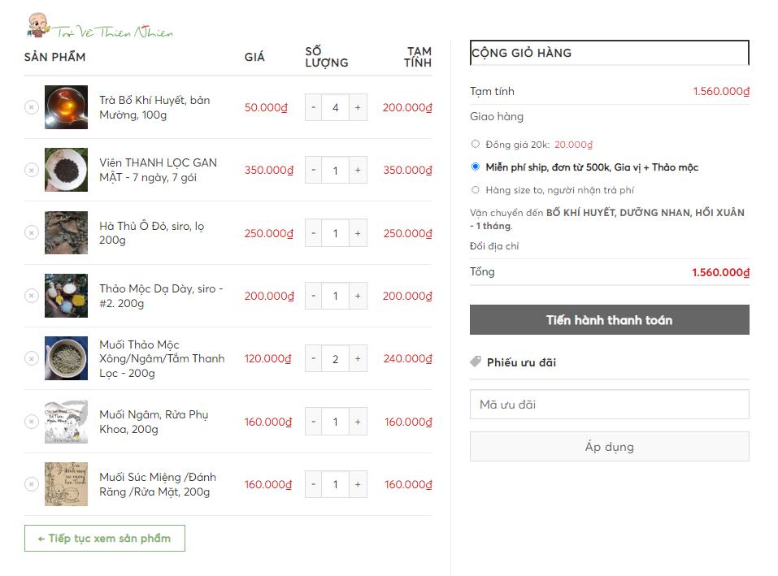Click the Áp dụng coupon button
The image size is (778, 576).
pos(609,447)
